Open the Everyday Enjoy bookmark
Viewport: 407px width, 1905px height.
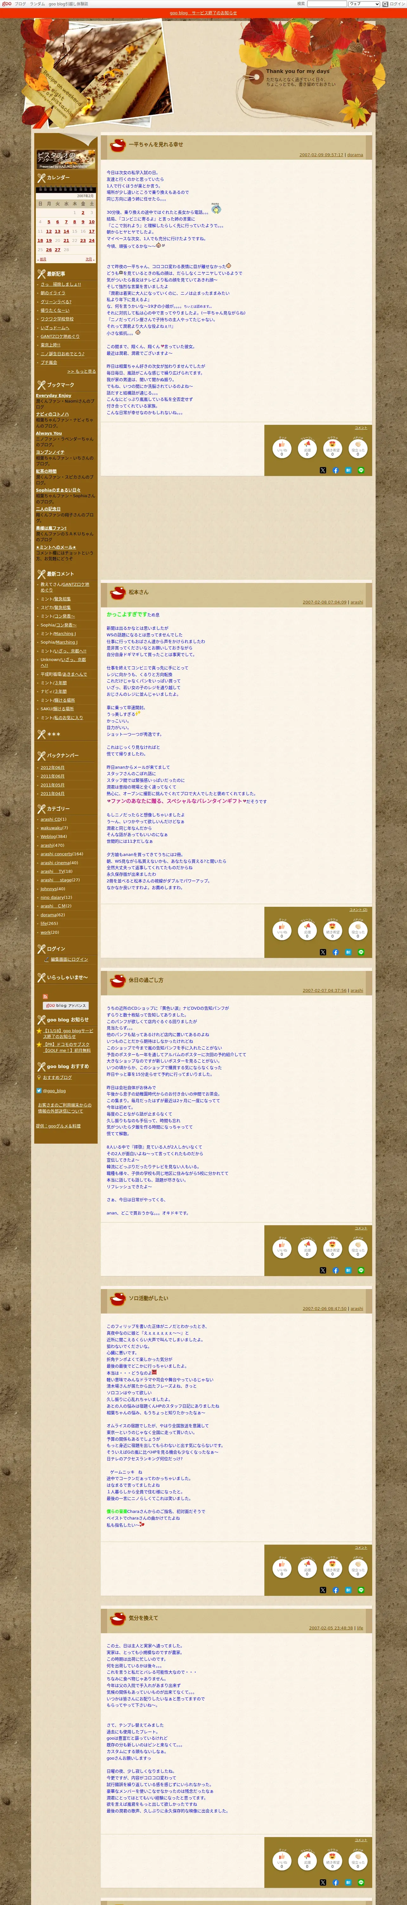point(54,396)
